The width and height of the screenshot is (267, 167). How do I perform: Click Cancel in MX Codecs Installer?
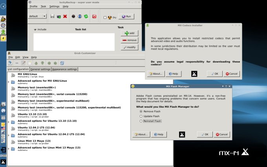coord(232,74)
